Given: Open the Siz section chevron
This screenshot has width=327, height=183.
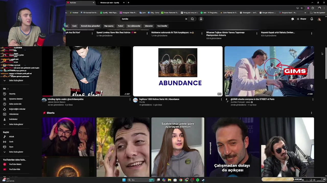Looking at the screenshot, I should 8,89.
